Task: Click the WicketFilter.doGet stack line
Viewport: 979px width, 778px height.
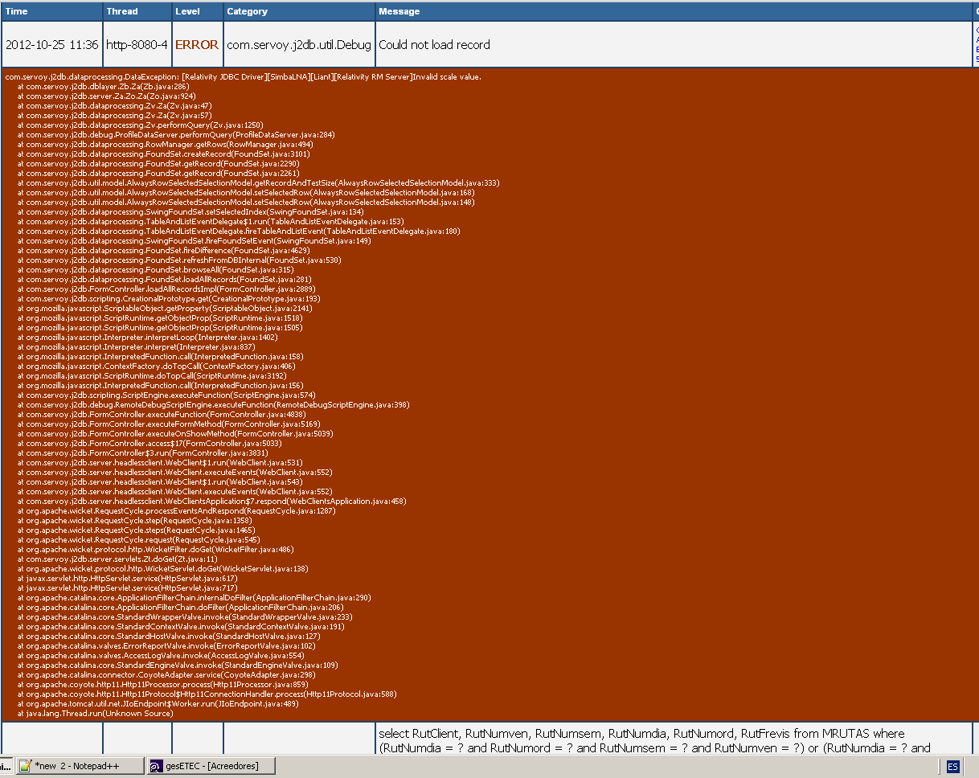Action: tap(158, 549)
